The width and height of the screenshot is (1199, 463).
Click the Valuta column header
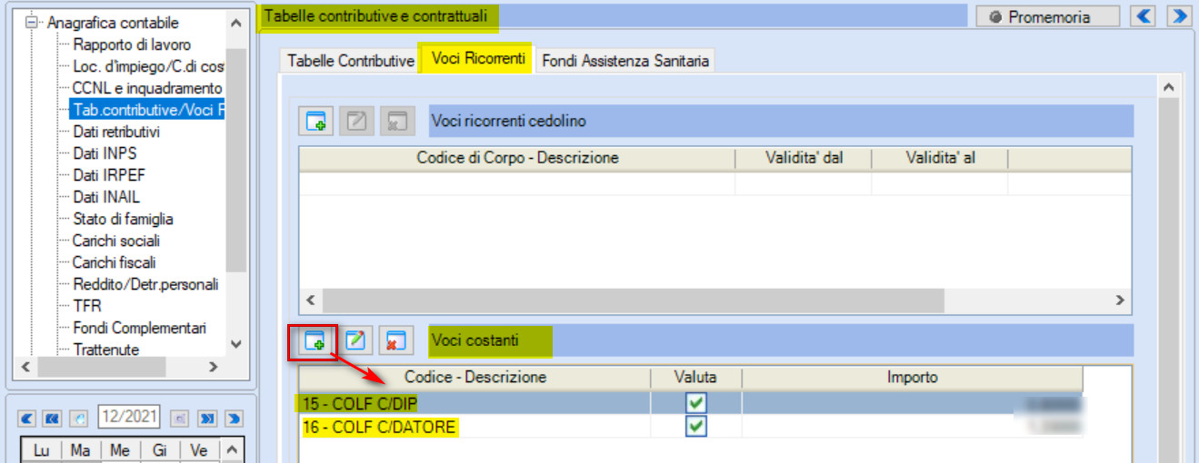[x=696, y=377]
